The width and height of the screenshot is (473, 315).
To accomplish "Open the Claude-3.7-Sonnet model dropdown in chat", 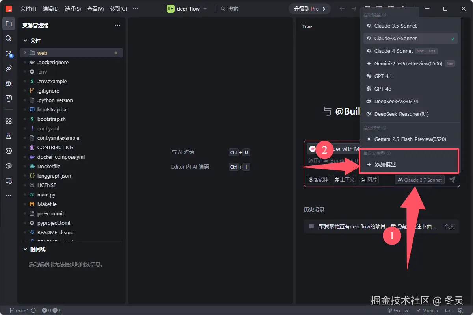I will [419, 179].
